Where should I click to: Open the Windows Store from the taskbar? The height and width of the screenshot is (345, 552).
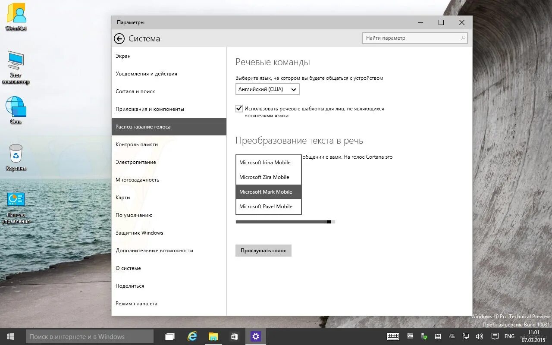point(234,336)
